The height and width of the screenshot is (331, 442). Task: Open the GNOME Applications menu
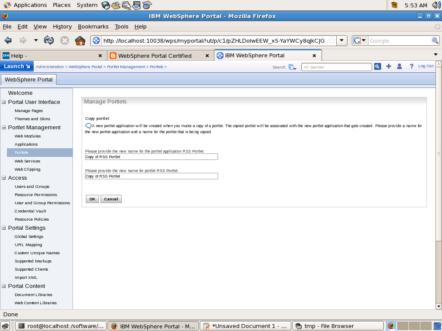30,5
